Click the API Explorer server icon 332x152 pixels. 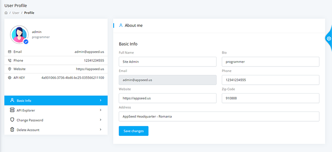[12, 110]
